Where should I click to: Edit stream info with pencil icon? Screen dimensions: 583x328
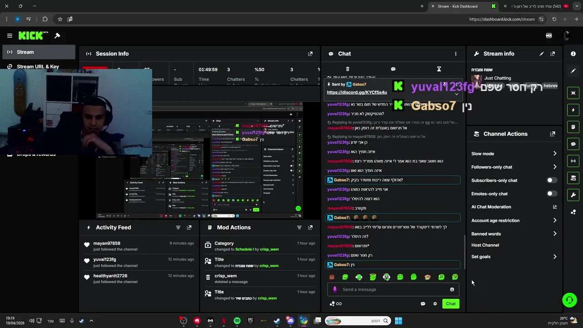[542, 54]
